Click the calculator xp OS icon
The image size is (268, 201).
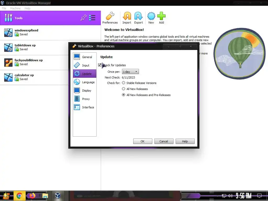coord(8,77)
